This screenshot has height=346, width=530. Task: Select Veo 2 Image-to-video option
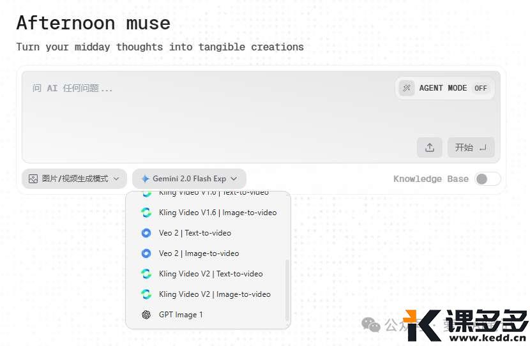click(x=208, y=253)
